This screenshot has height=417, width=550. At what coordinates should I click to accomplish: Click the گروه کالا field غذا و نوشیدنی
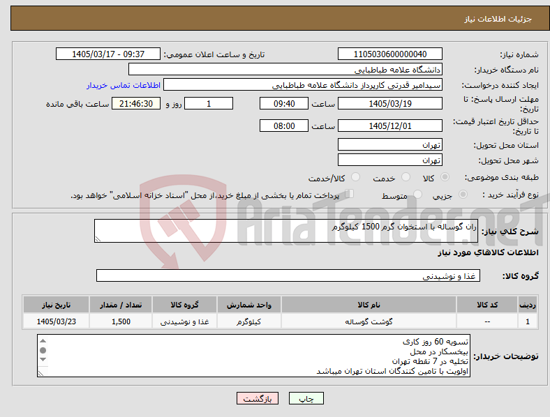[x=288, y=275]
